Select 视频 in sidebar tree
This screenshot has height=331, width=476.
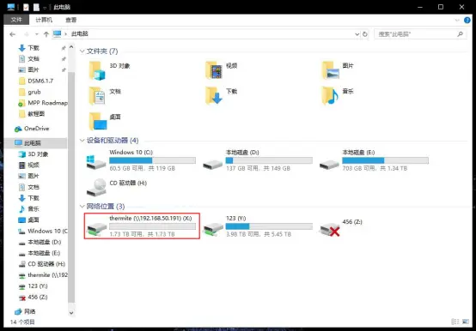pos(29,165)
